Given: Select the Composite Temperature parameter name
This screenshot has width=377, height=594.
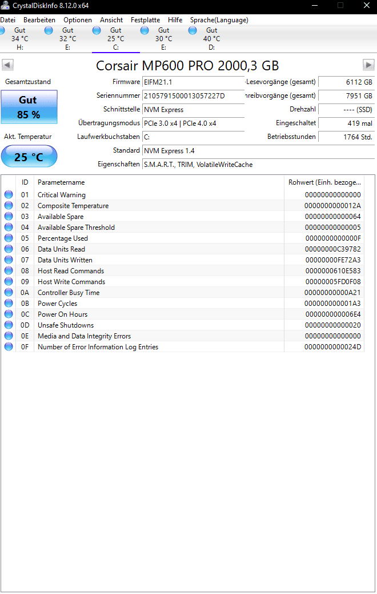Looking at the screenshot, I should click(x=73, y=206).
